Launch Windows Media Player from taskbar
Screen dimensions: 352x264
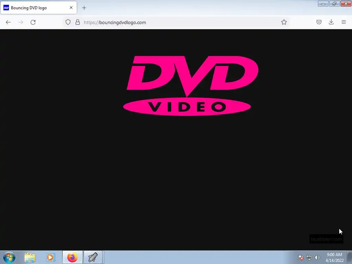[51, 257]
